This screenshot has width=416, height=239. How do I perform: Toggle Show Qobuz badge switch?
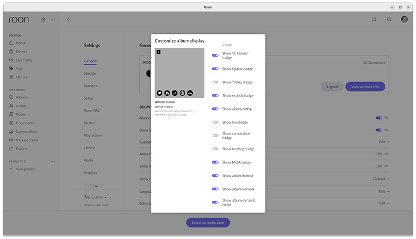(215, 69)
